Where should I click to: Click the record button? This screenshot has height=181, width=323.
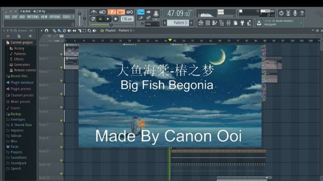116,19
